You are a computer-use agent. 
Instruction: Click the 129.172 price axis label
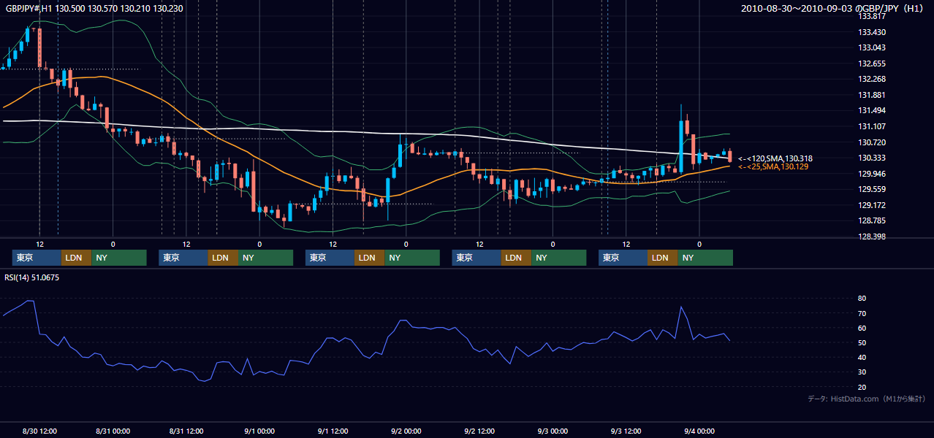coord(873,205)
